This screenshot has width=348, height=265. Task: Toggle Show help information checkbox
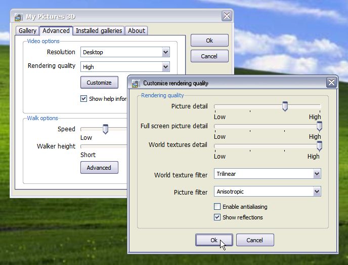click(83, 98)
